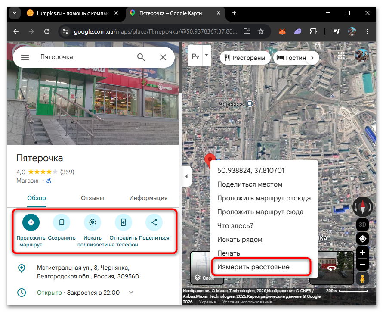Toggle the 3D view button
Screen dimensions: 383x312
tap(362, 225)
